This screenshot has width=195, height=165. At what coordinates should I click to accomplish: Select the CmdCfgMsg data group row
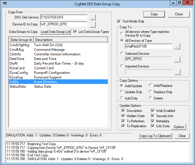59,45
